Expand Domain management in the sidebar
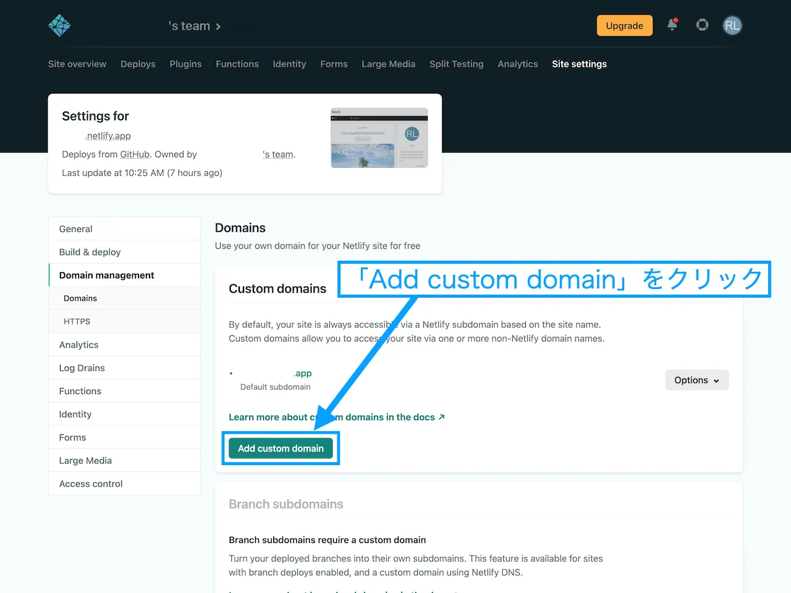The height and width of the screenshot is (593, 791). coord(106,275)
